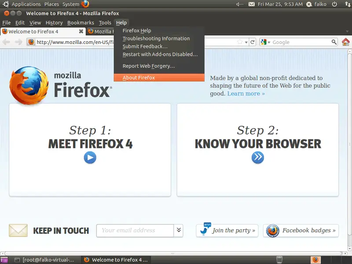The width and height of the screenshot is (352, 264).
Task: Expand the email signup chevron
Action: pyautogui.click(x=179, y=230)
